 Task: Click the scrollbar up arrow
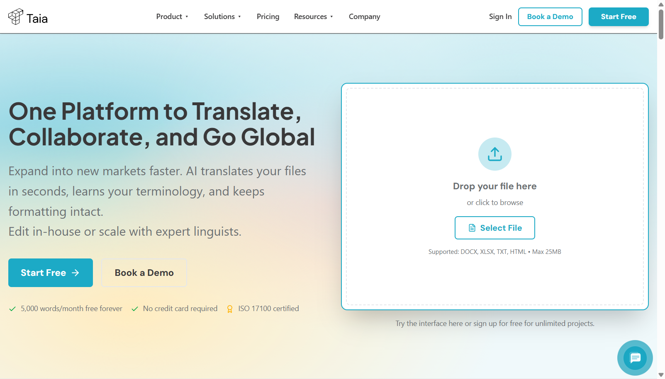pos(661,4)
